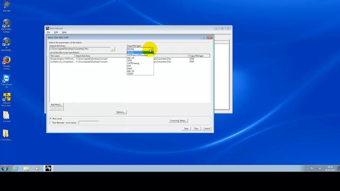Click the Add file(s)... button
Screen dimensions: 340x191
[x=56, y=105]
